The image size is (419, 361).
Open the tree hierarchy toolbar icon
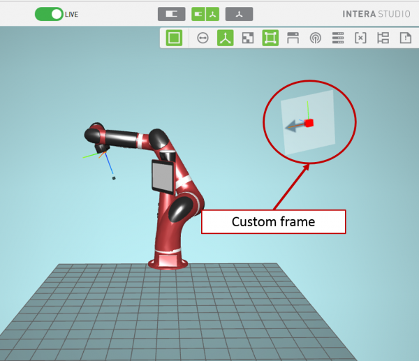point(383,38)
